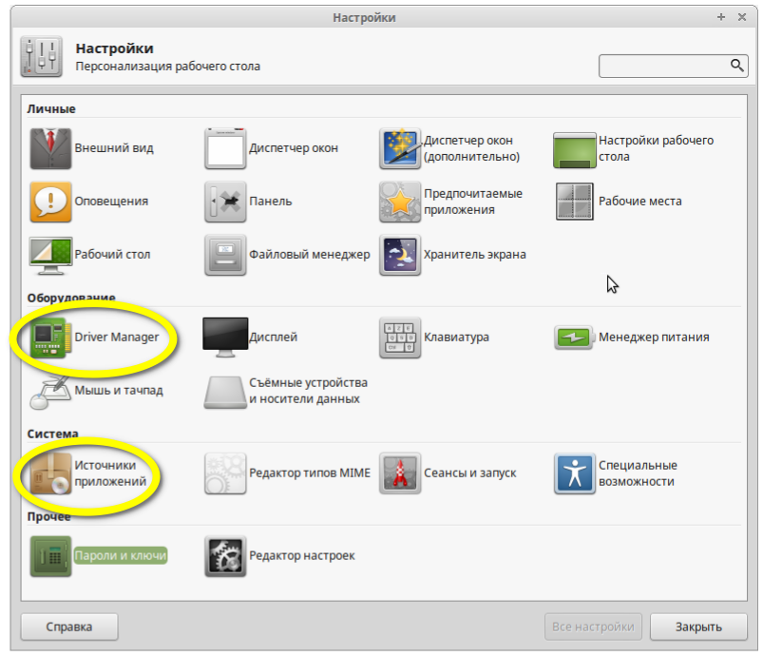Select highlighted Пароли и ключи label

[120, 555]
